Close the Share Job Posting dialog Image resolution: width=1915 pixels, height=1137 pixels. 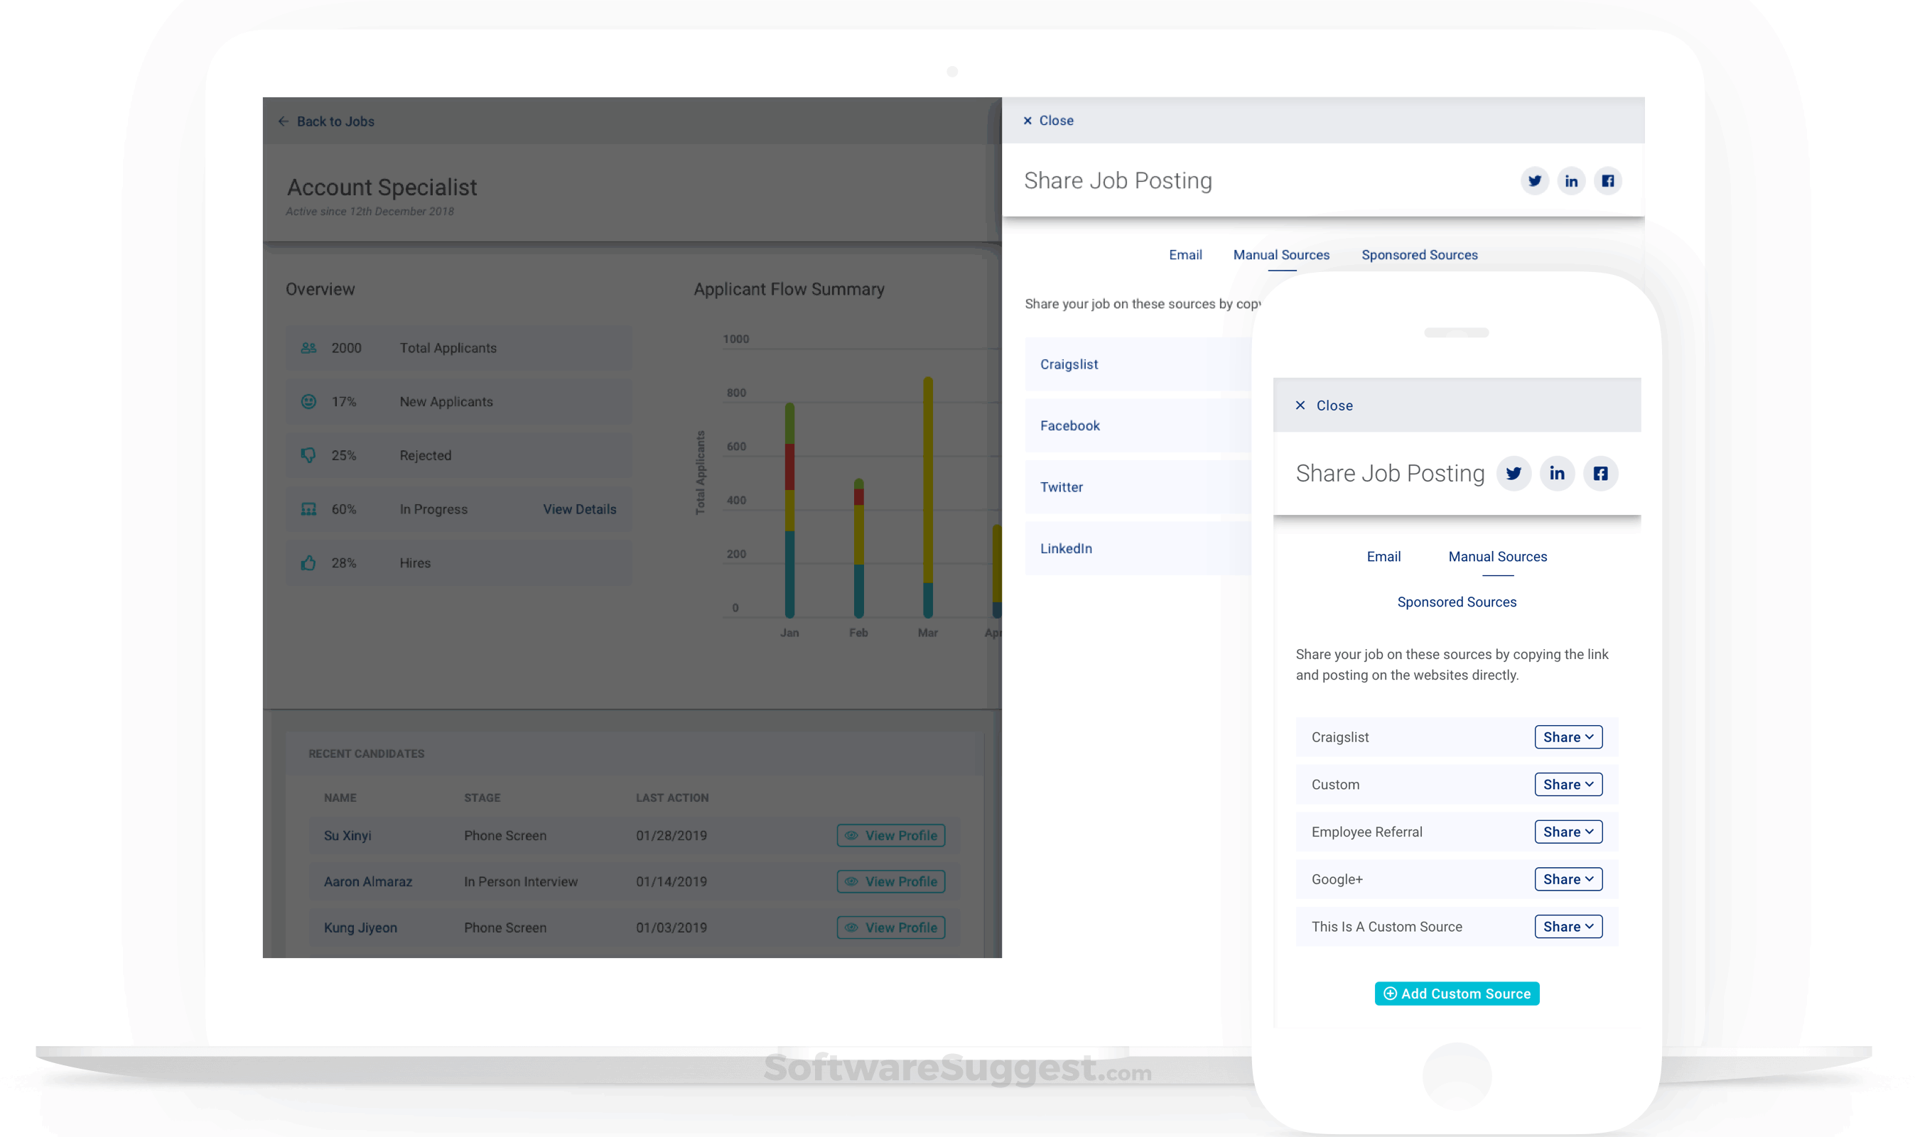(x=1049, y=120)
